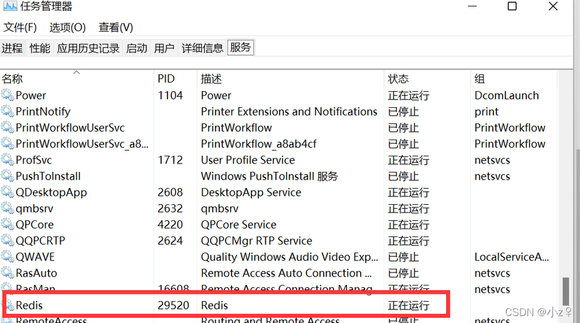Open the 查看(V) menu

click(115, 27)
